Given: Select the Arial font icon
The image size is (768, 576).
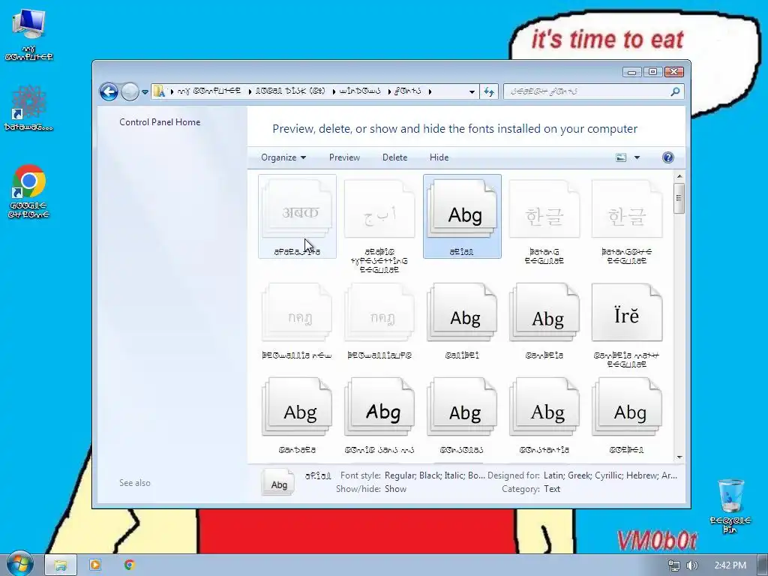Looking at the screenshot, I should coord(462,216).
